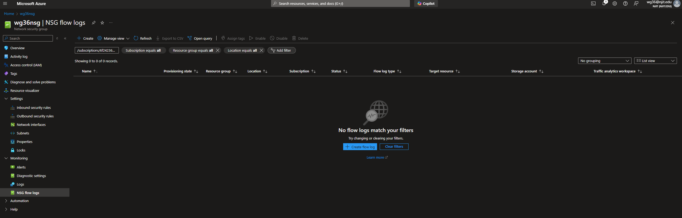Remove the Resource group filter

point(218,50)
